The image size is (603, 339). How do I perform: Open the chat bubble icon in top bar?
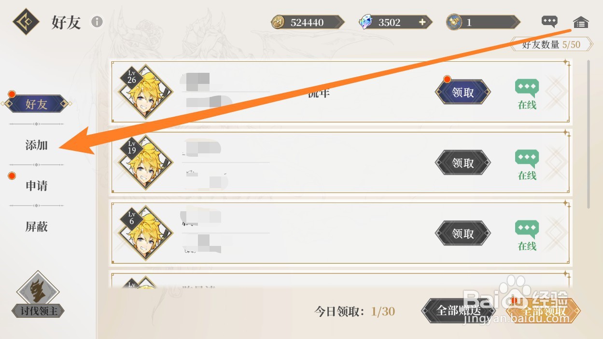coord(549,22)
